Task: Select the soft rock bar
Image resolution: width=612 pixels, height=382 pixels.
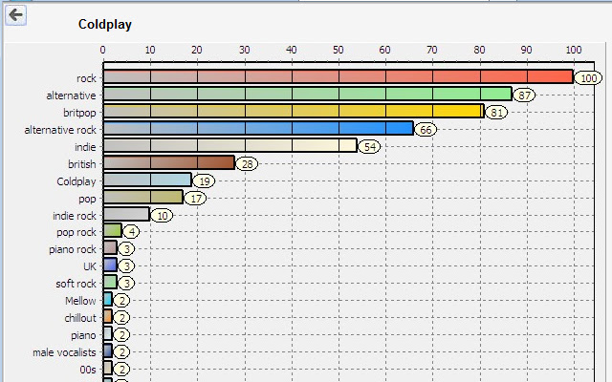Action: click(110, 282)
